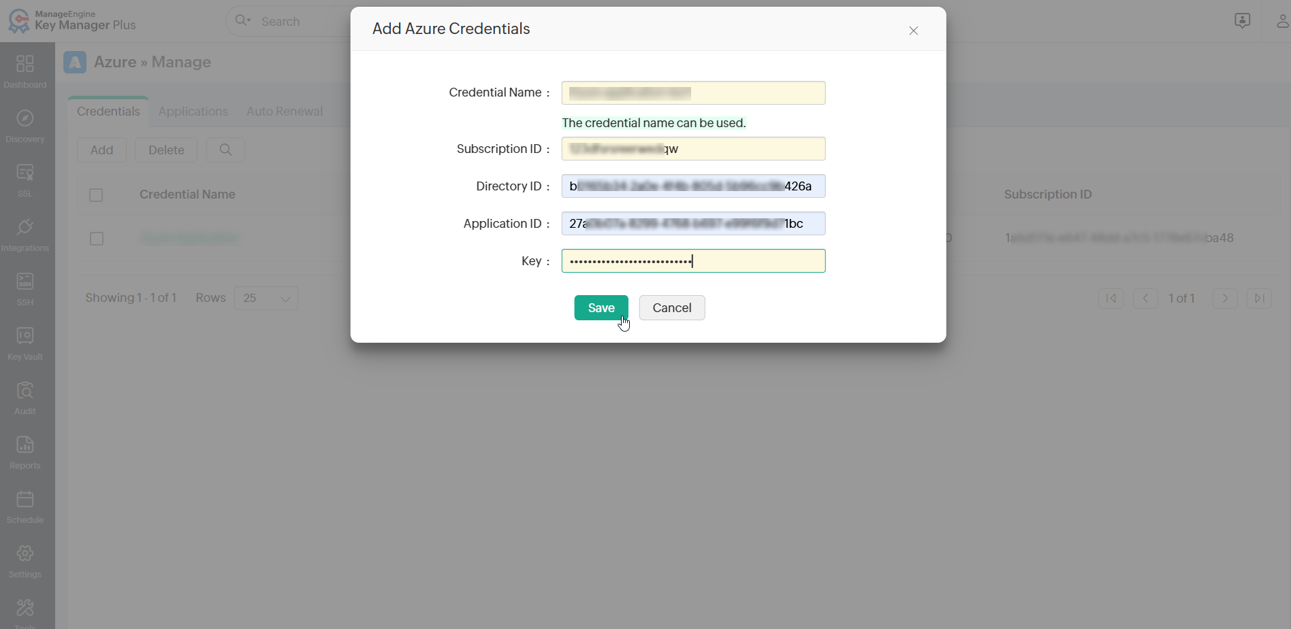Open the Reports sidebar icon

25,445
